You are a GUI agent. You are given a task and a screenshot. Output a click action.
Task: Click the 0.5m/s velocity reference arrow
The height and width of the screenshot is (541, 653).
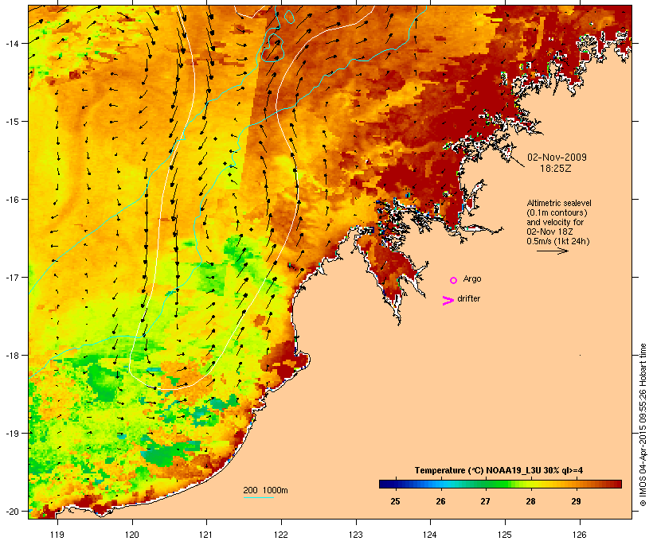(x=552, y=251)
